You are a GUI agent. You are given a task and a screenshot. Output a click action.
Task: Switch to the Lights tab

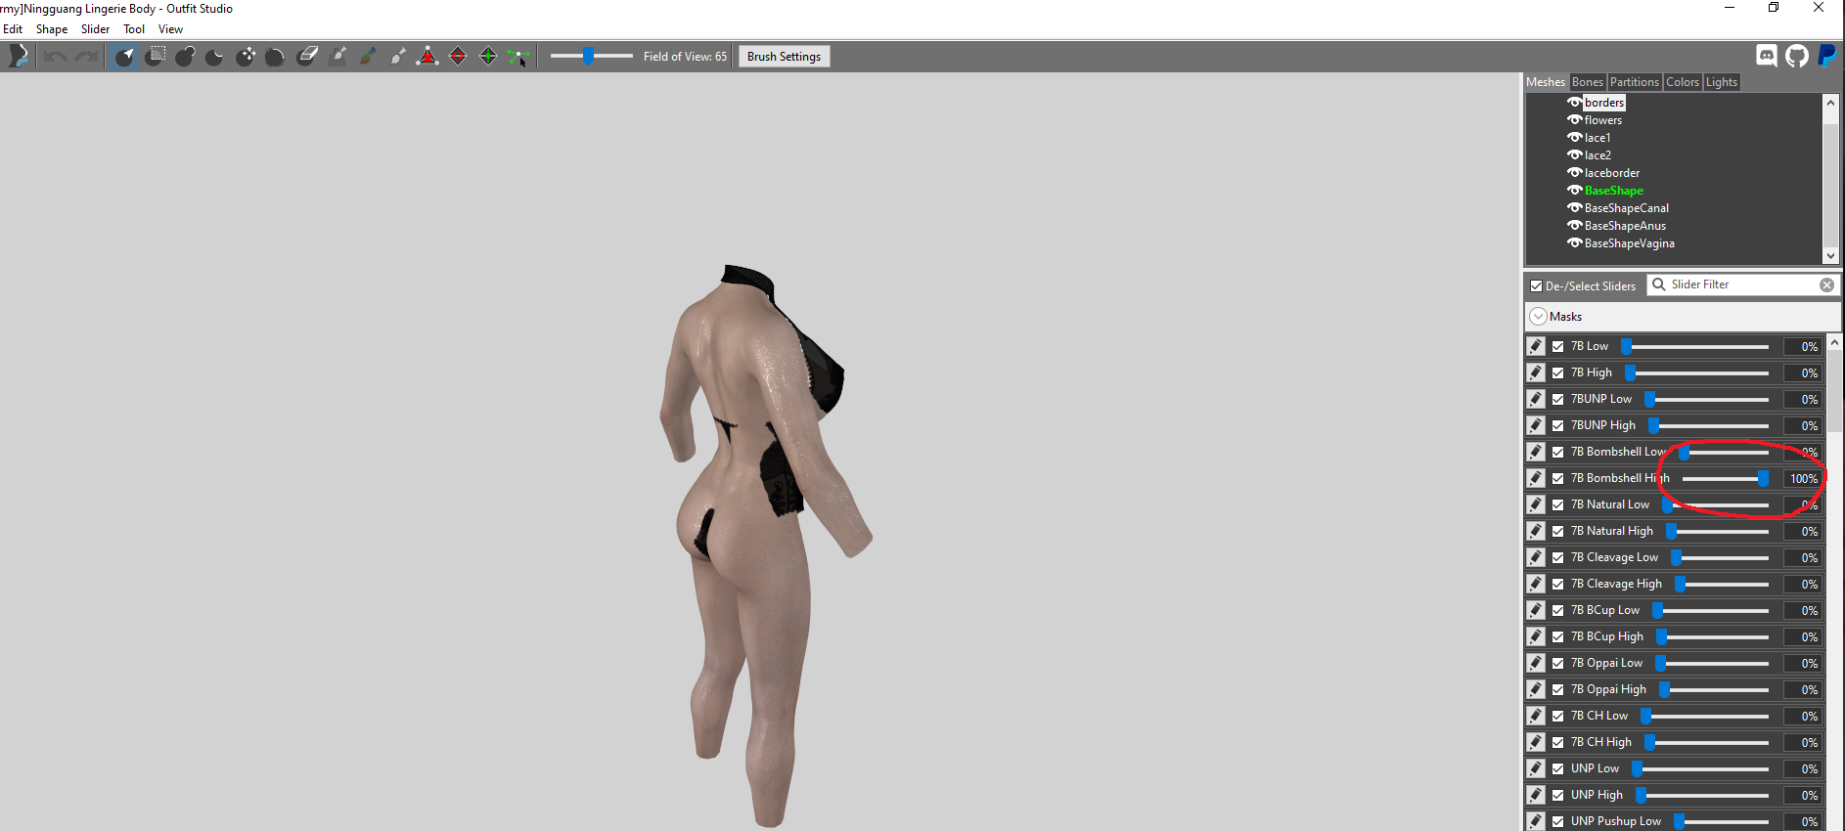(x=1722, y=82)
